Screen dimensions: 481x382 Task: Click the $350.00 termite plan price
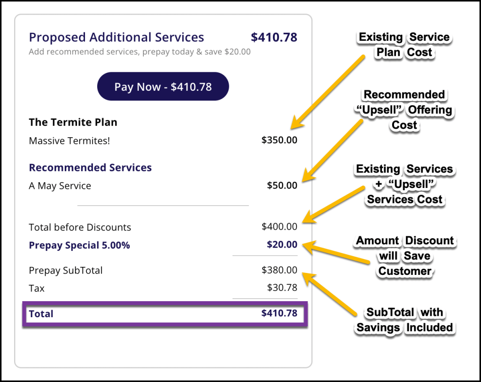279,140
